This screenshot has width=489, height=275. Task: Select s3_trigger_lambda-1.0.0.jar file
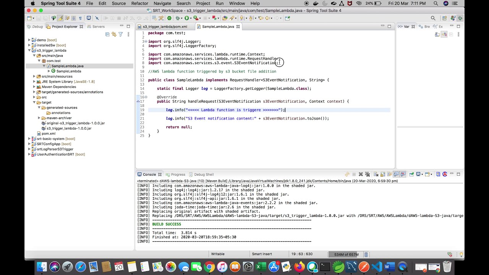pos(66,128)
